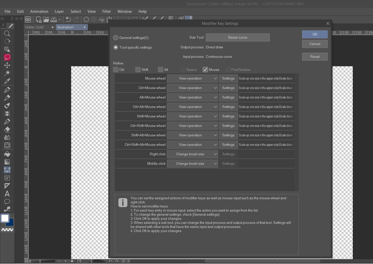This screenshot has width=373, height=264.
Task: Select the Auto select magic wand tool
Action: pos(7,73)
